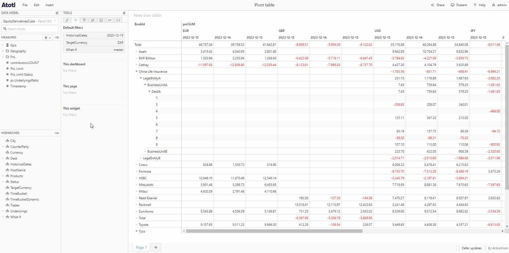Open the query editor console tab

[101, 20]
